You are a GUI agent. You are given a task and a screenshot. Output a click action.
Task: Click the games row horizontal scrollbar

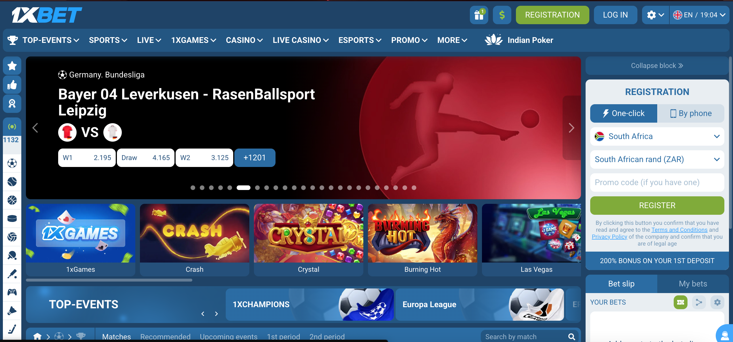pos(109,280)
